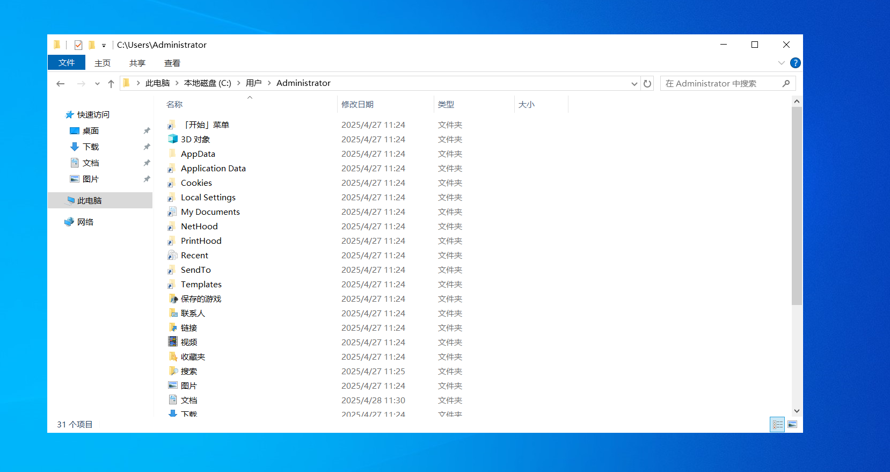Screen dimensions: 890x472
Task: Switch to large icons view layout
Action: [x=792, y=425]
